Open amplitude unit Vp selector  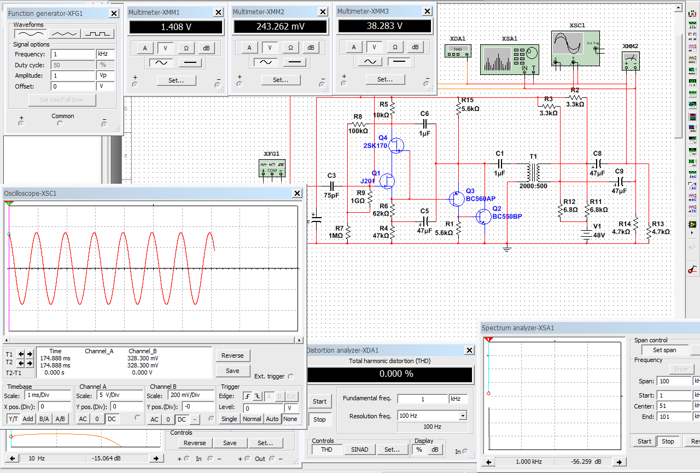point(105,75)
